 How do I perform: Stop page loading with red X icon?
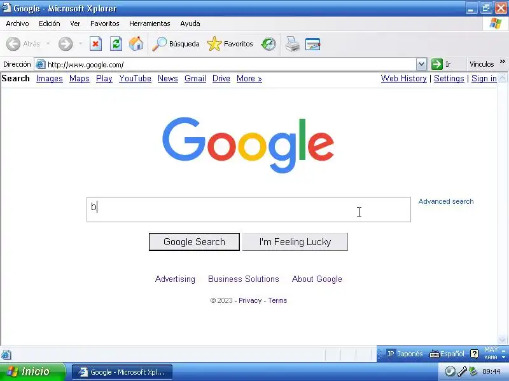pos(96,44)
